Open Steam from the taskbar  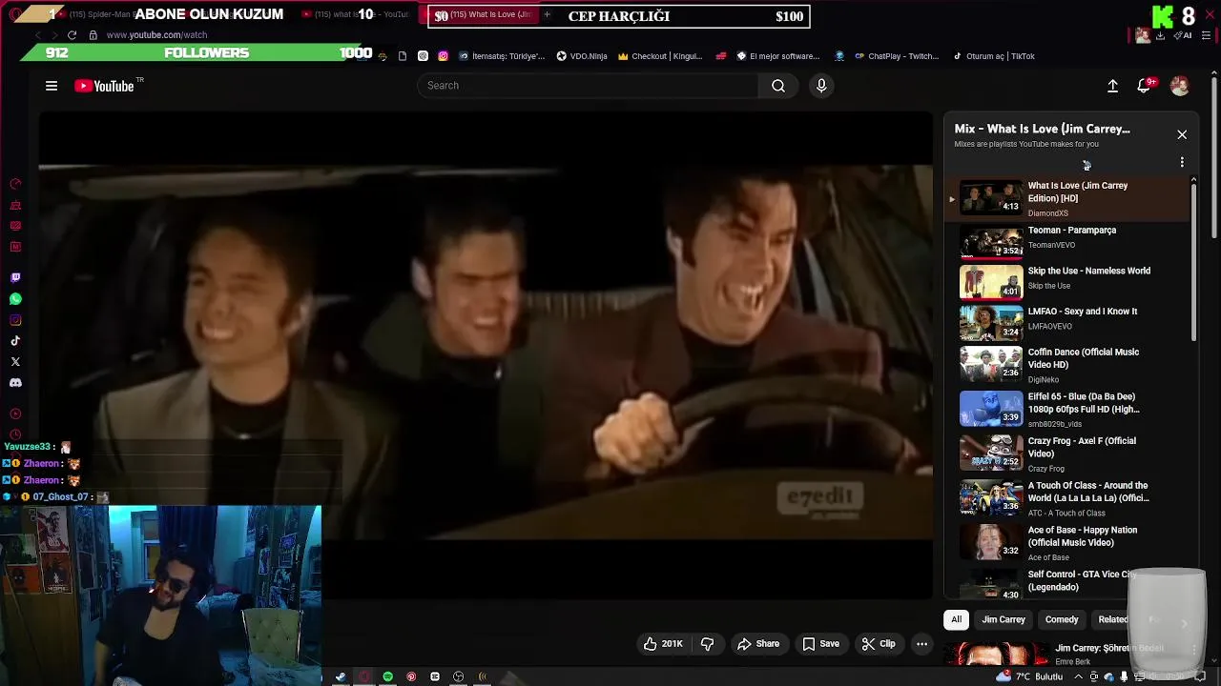341,677
